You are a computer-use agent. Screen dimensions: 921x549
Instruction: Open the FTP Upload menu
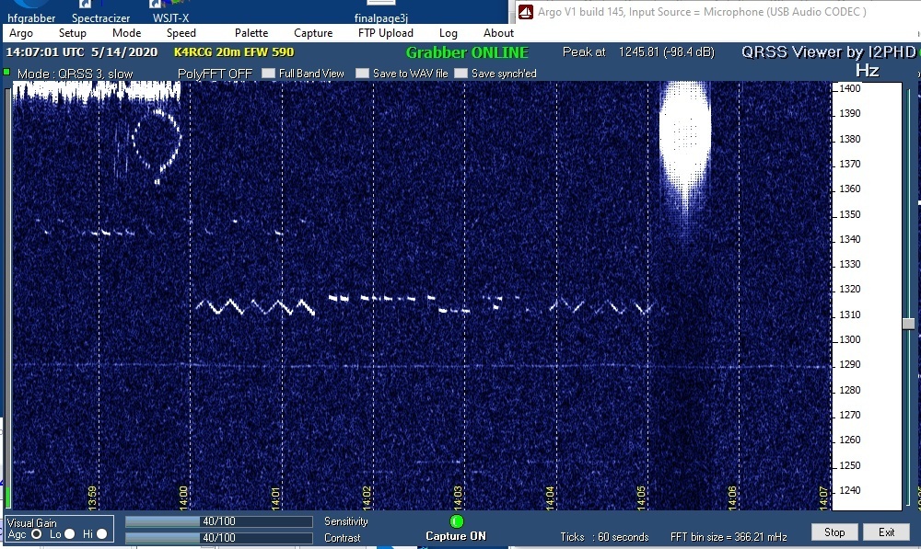385,33
